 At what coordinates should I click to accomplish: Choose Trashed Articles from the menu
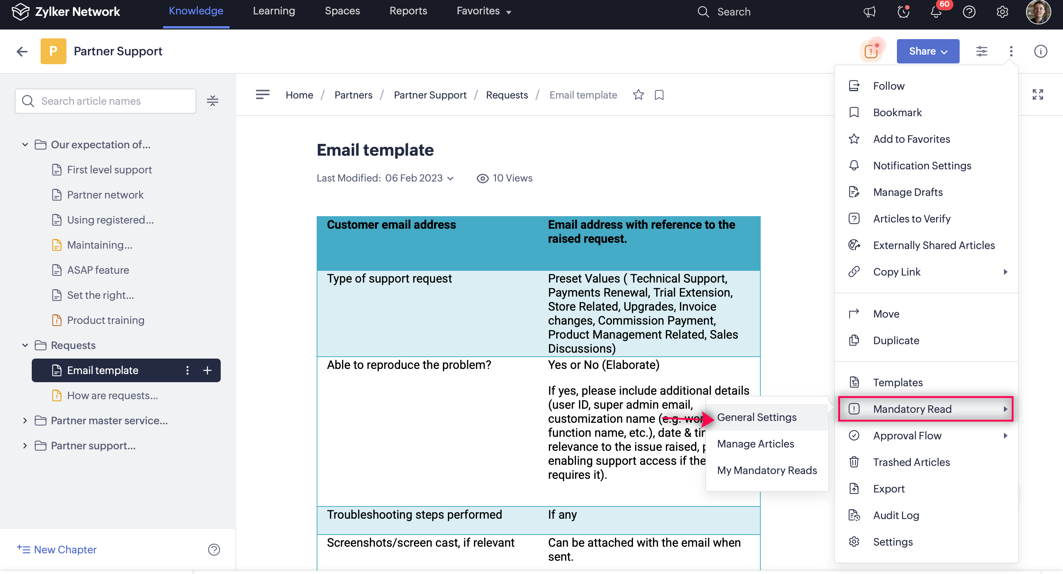pyautogui.click(x=911, y=462)
